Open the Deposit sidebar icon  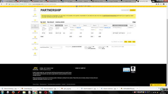click(x=35, y=15)
